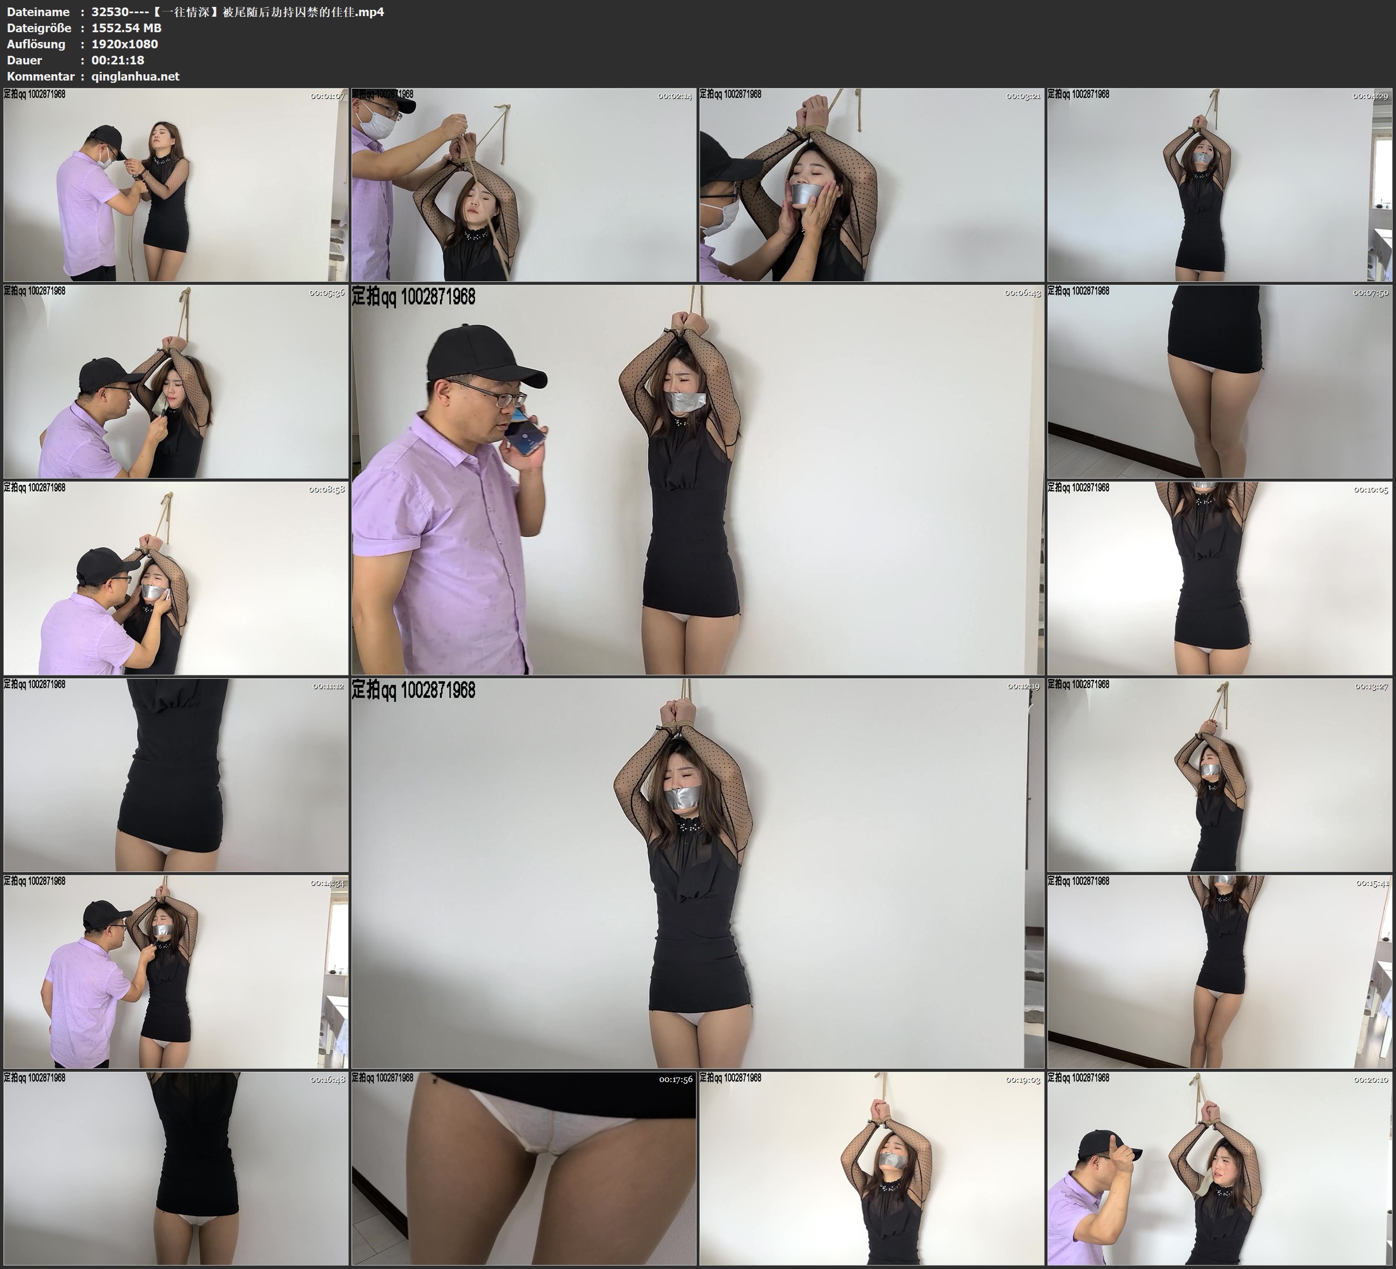Viewport: 1396px width, 1269px height.
Task: Click the frame timestamped 00:16:48
Action: pos(176,1168)
